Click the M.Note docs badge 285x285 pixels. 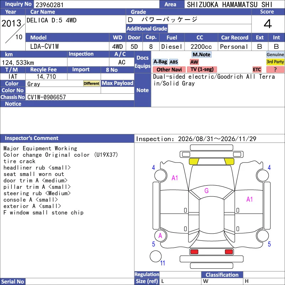(x=201, y=55)
